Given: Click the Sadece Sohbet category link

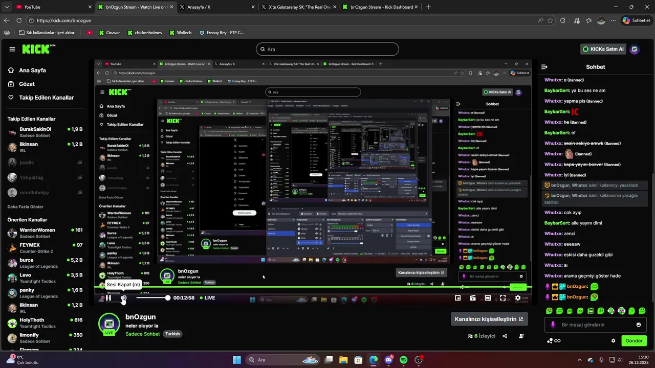Looking at the screenshot, I should coord(143,334).
